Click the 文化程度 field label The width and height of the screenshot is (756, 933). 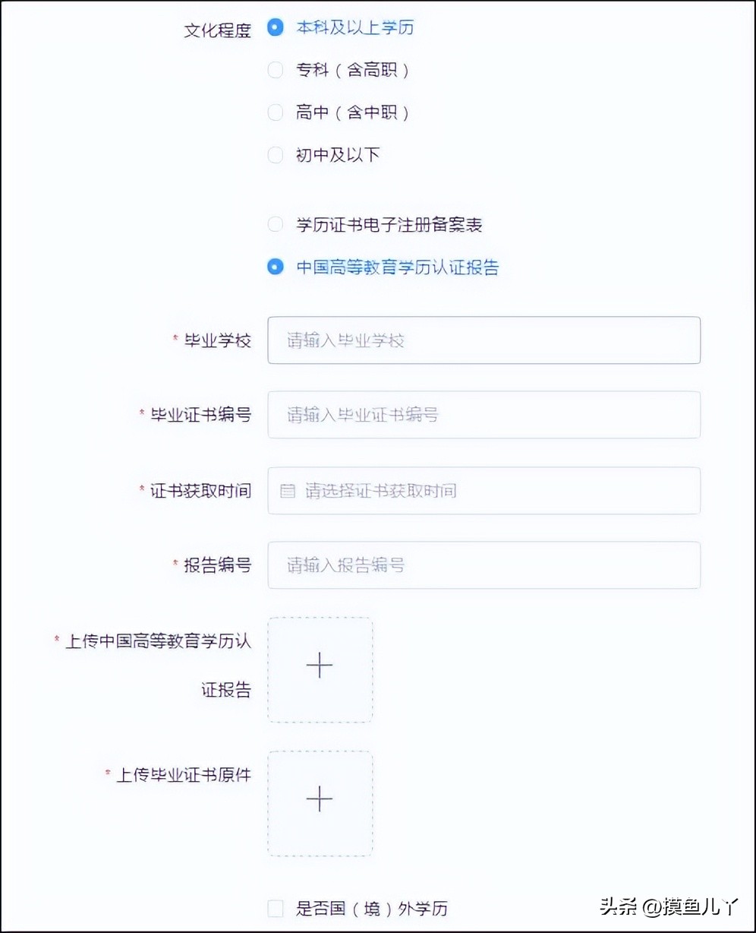coord(216,28)
